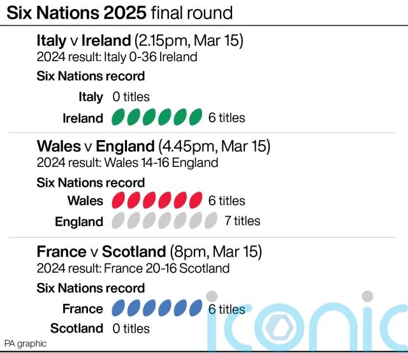Click the first grey England rugby ball
The image size is (408, 353).
pyautogui.click(x=118, y=221)
